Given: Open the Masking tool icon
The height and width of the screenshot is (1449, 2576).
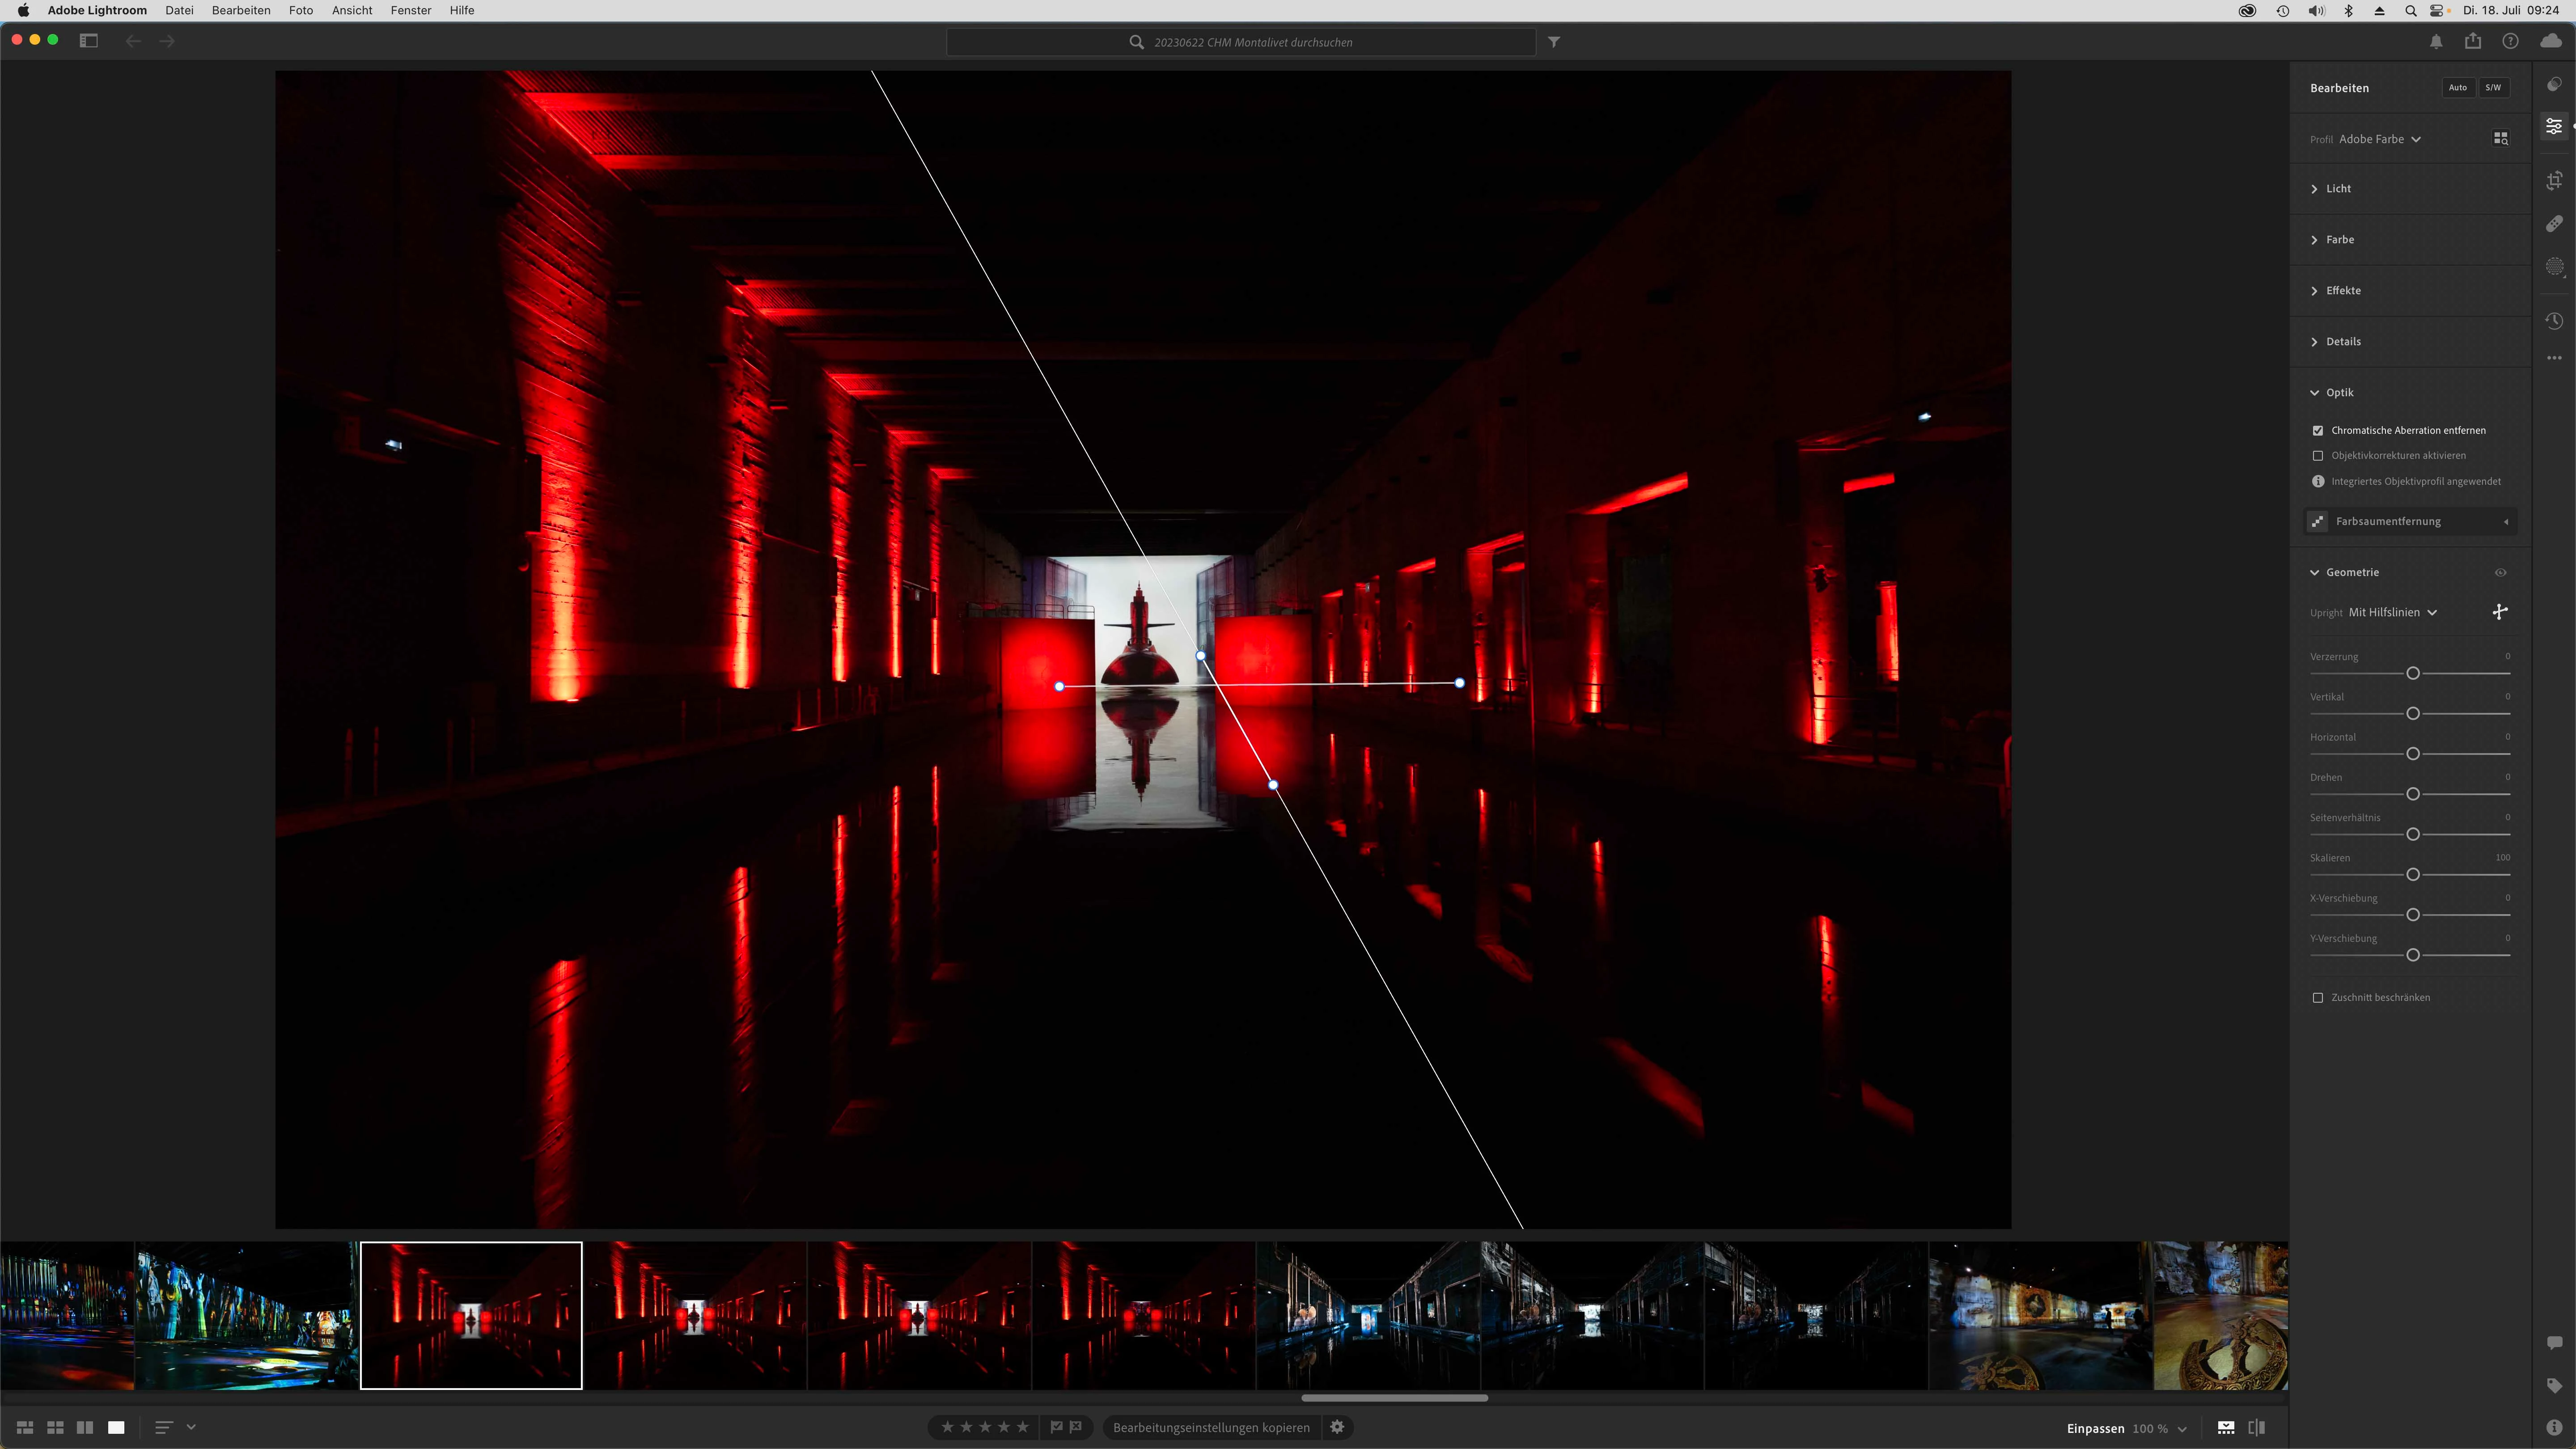Looking at the screenshot, I should click(2554, 267).
